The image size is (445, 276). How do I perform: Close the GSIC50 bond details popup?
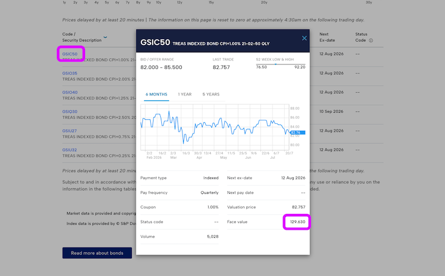click(304, 38)
